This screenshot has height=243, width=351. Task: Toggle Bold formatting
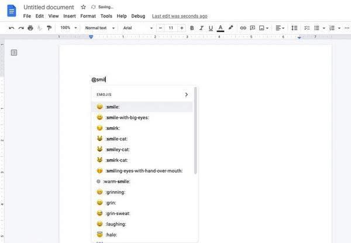click(192, 27)
